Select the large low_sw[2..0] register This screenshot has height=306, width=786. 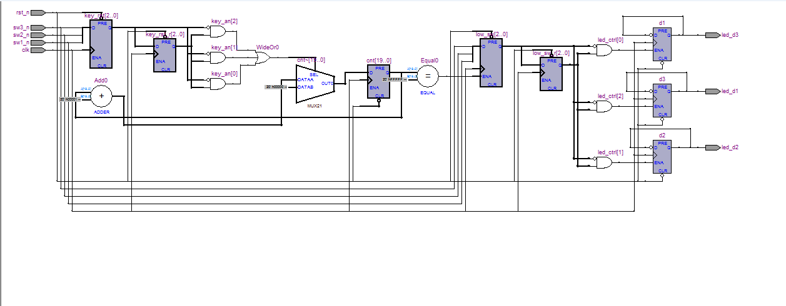point(491,62)
